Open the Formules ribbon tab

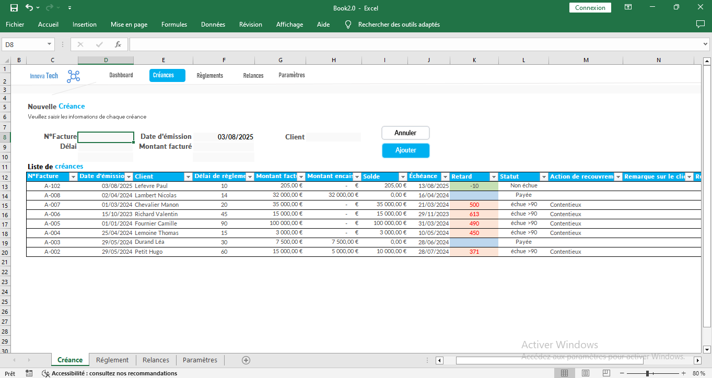pyautogui.click(x=174, y=25)
